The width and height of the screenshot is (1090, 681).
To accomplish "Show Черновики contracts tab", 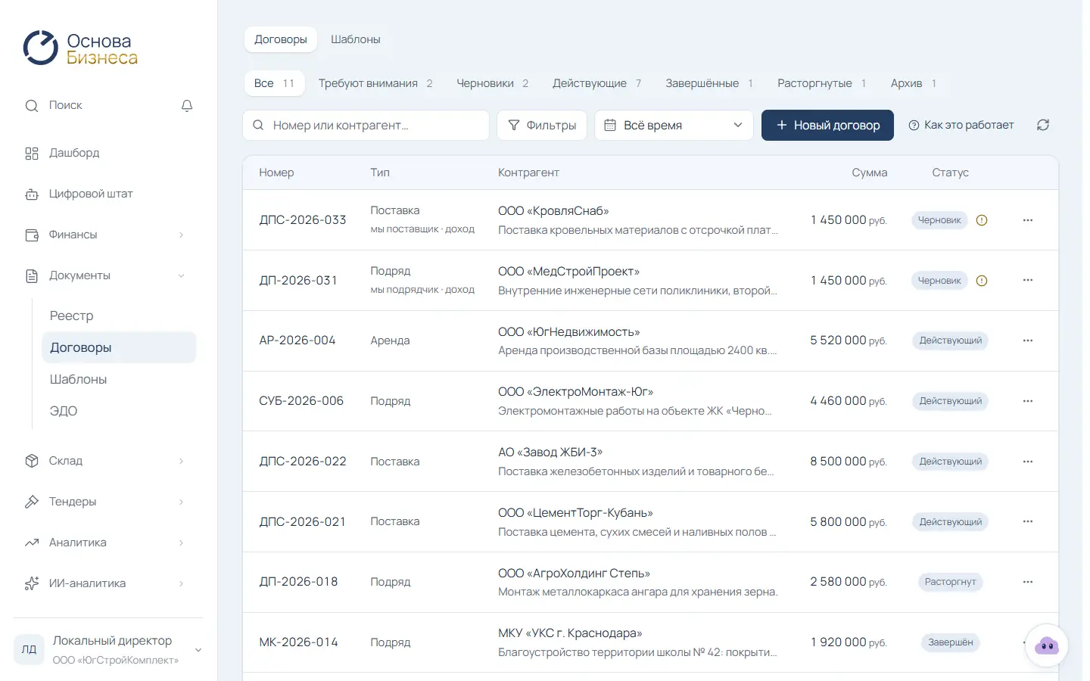I will point(493,83).
